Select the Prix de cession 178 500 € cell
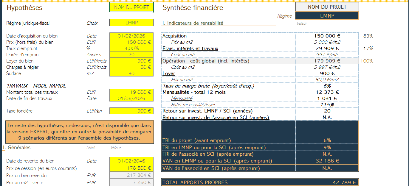This screenshot has height=186, width=409. pyautogui.click(x=131, y=168)
